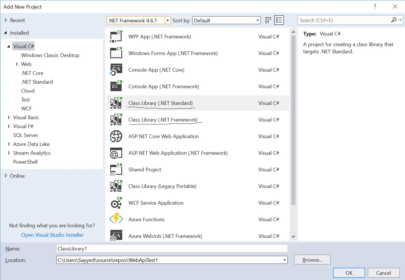Select the .NET Standard category
The height and width of the screenshot is (280, 405).
(x=37, y=82)
